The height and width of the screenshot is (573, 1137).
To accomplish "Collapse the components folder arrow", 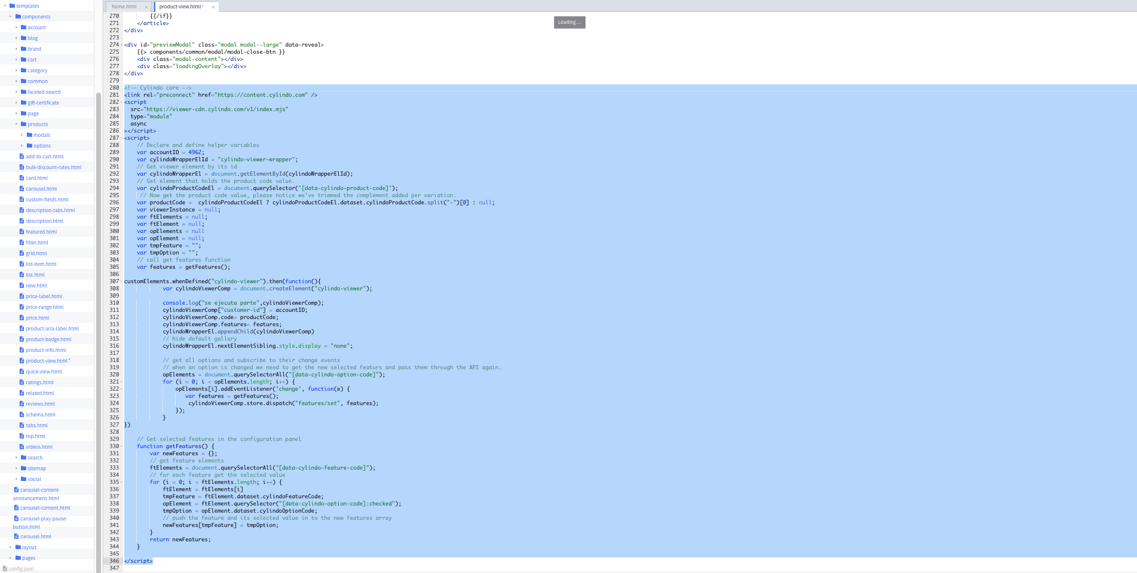I will coord(11,17).
